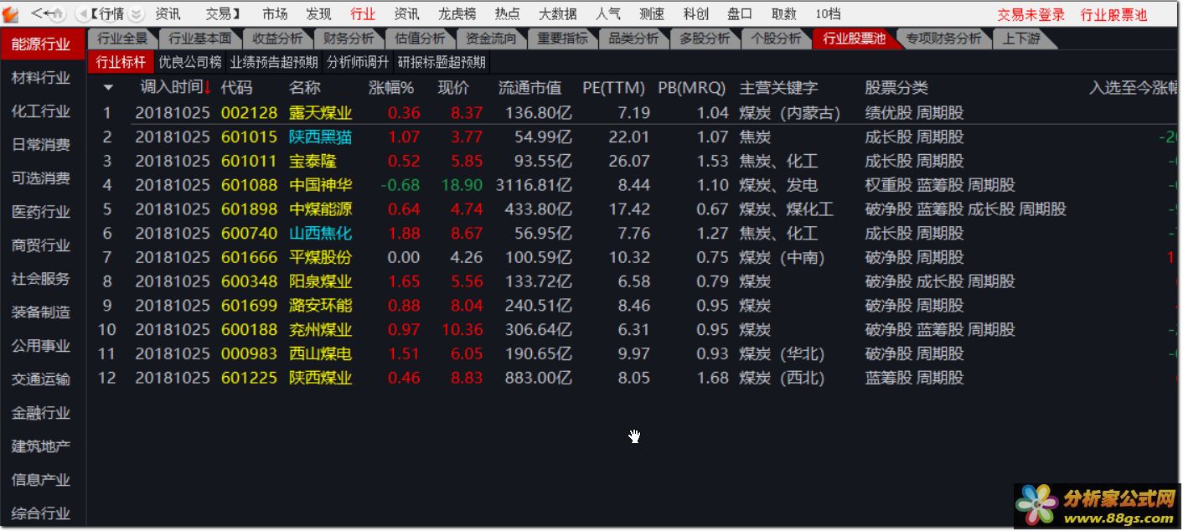The image size is (1183, 531).
Task: Click the 盘口 menu item
Action: pyautogui.click(x=740, y=14)
